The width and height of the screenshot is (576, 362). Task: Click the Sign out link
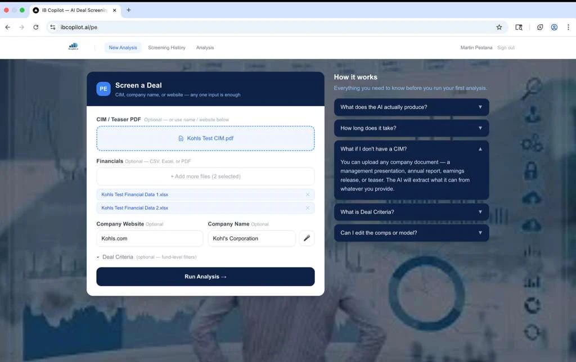tap(506, 48)
